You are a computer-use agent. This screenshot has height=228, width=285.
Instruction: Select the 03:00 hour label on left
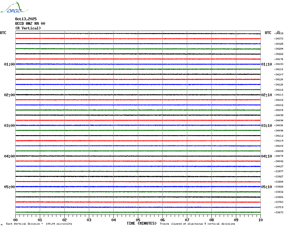point(9,126)
